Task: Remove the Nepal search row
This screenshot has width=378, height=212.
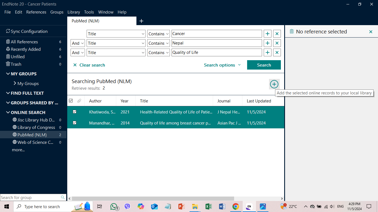Action: 277,43
